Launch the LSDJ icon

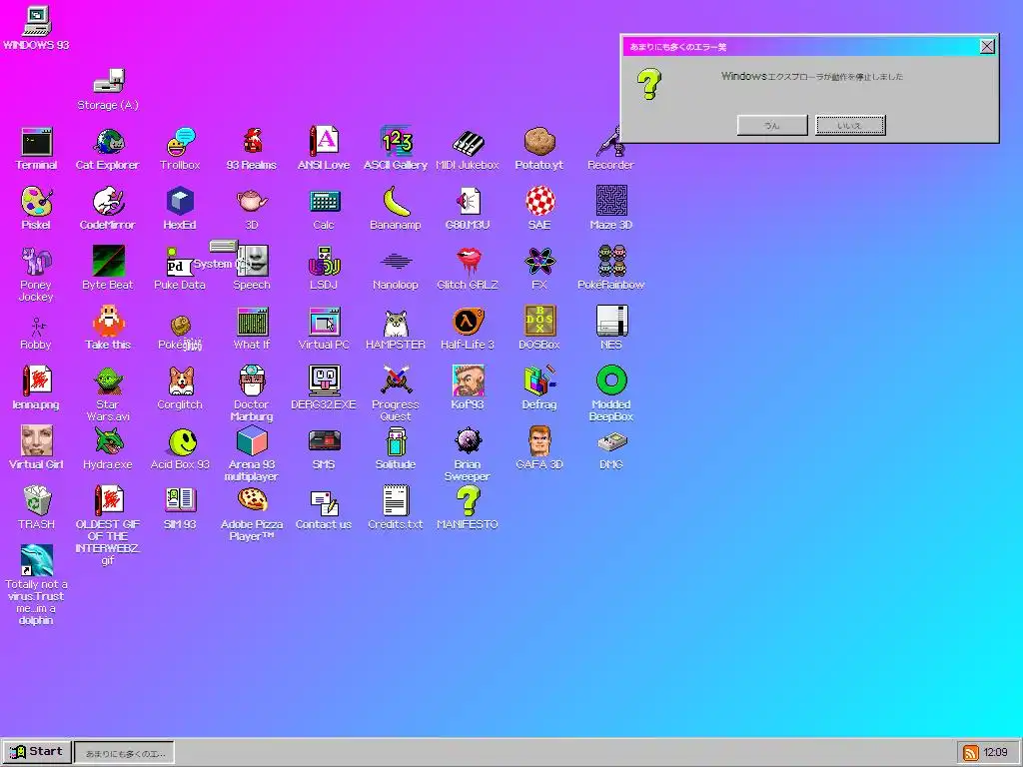pyautogui.click(x=324, y=263)
